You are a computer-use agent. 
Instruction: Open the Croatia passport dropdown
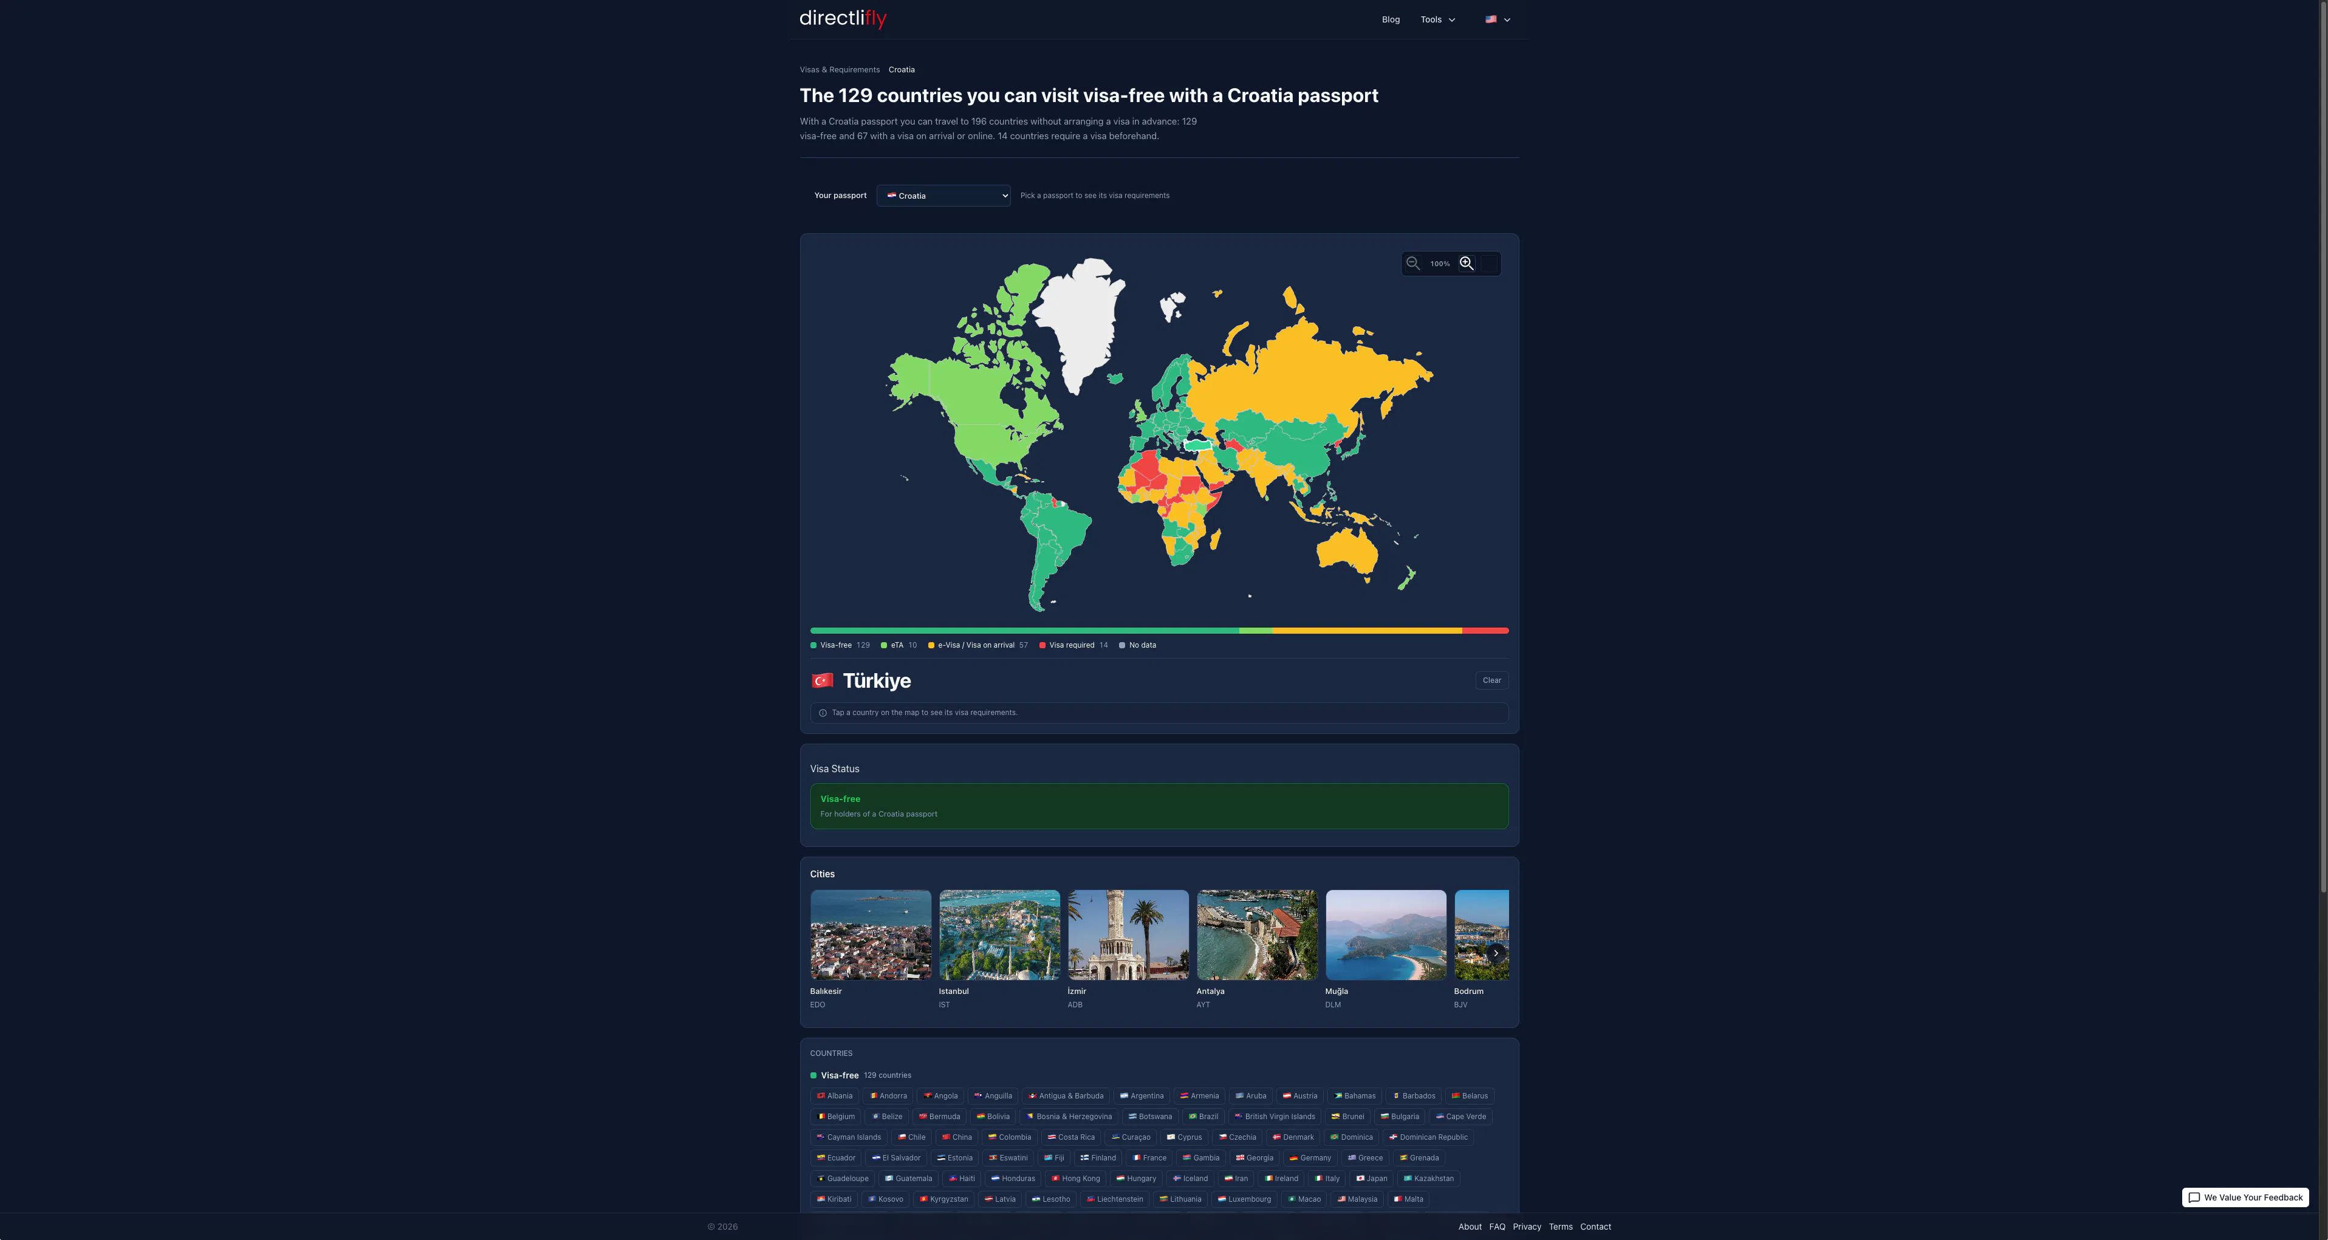(x=943, y=195)
